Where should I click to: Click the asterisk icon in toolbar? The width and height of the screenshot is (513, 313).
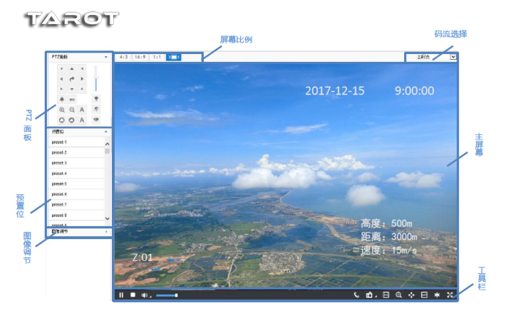pos(437,295)
